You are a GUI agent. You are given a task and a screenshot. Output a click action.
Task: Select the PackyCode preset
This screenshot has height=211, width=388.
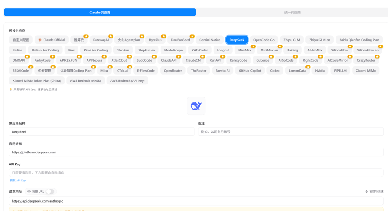click(x=42, y=60)
